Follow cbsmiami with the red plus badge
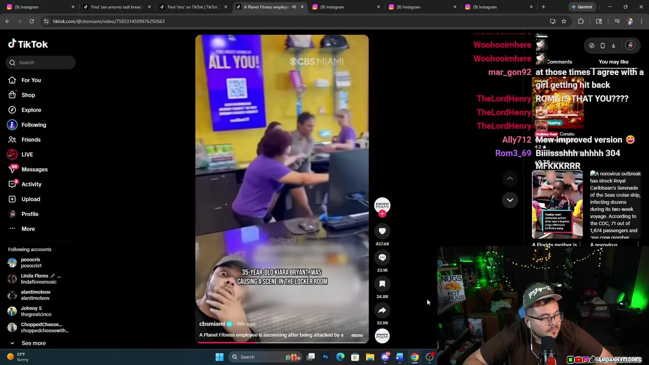This screenshot has width=649, height=365. coord(382,214)
